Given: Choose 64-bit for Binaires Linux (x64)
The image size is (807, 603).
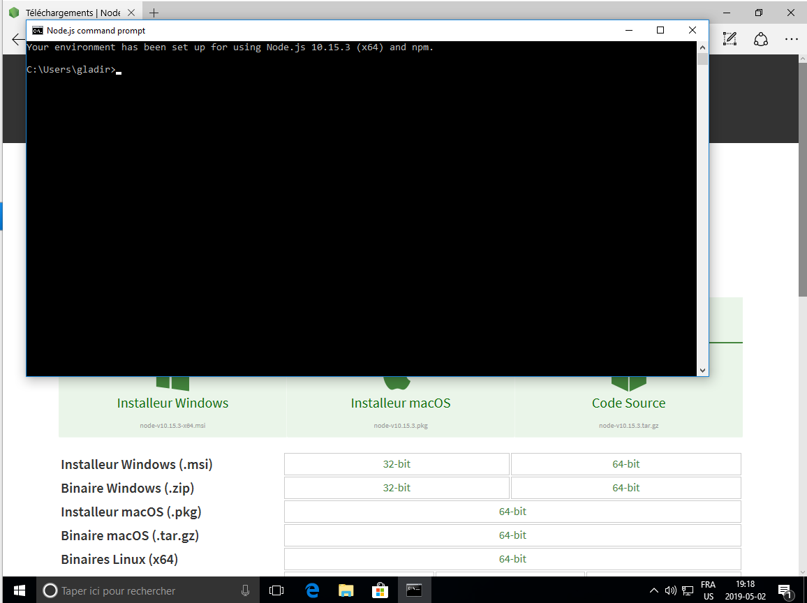Looking at the screenshot, I should [x=512, y=559].
